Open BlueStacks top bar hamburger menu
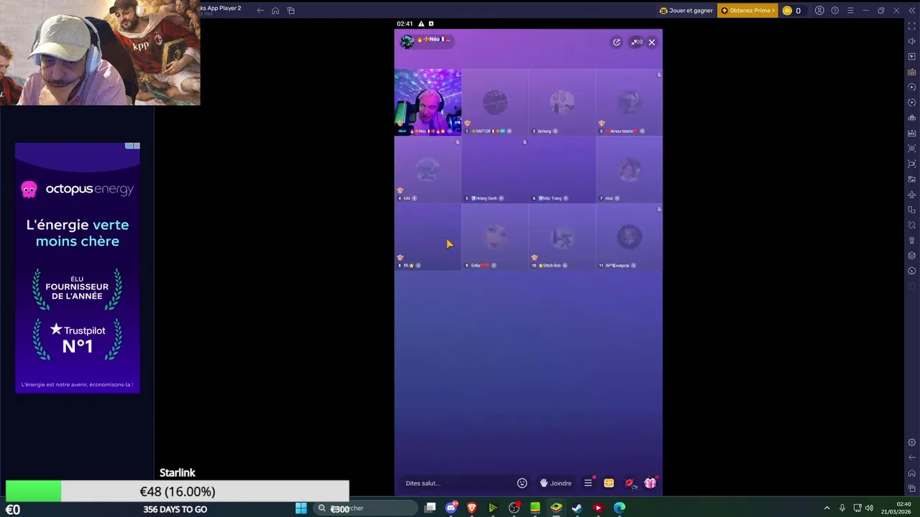Screen dimensions: 920x517 pos(850,11)
